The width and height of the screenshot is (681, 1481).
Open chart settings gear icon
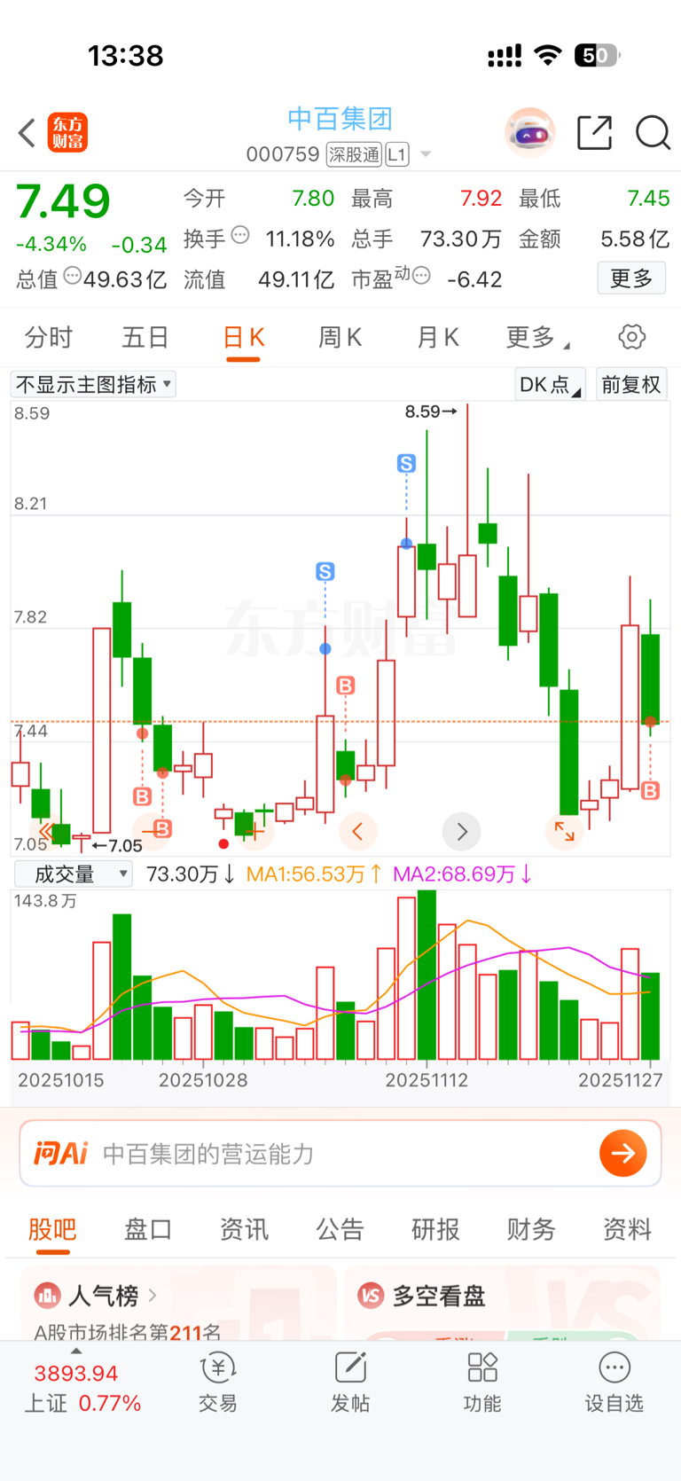click(x=631, y=337)
